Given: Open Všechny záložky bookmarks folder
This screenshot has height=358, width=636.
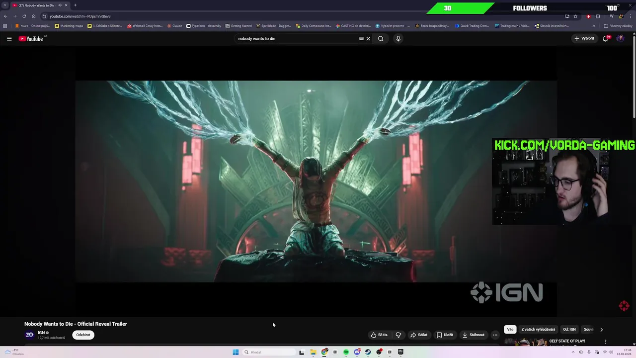Looking at the screenshot, I should pos(618,26).
